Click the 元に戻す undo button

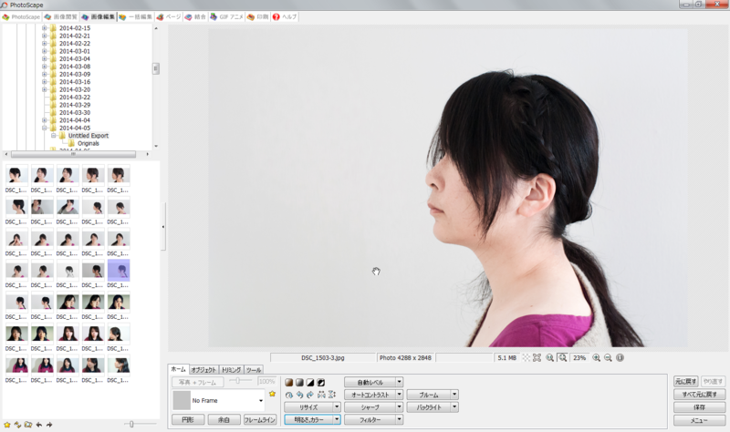tap(686, 381)
